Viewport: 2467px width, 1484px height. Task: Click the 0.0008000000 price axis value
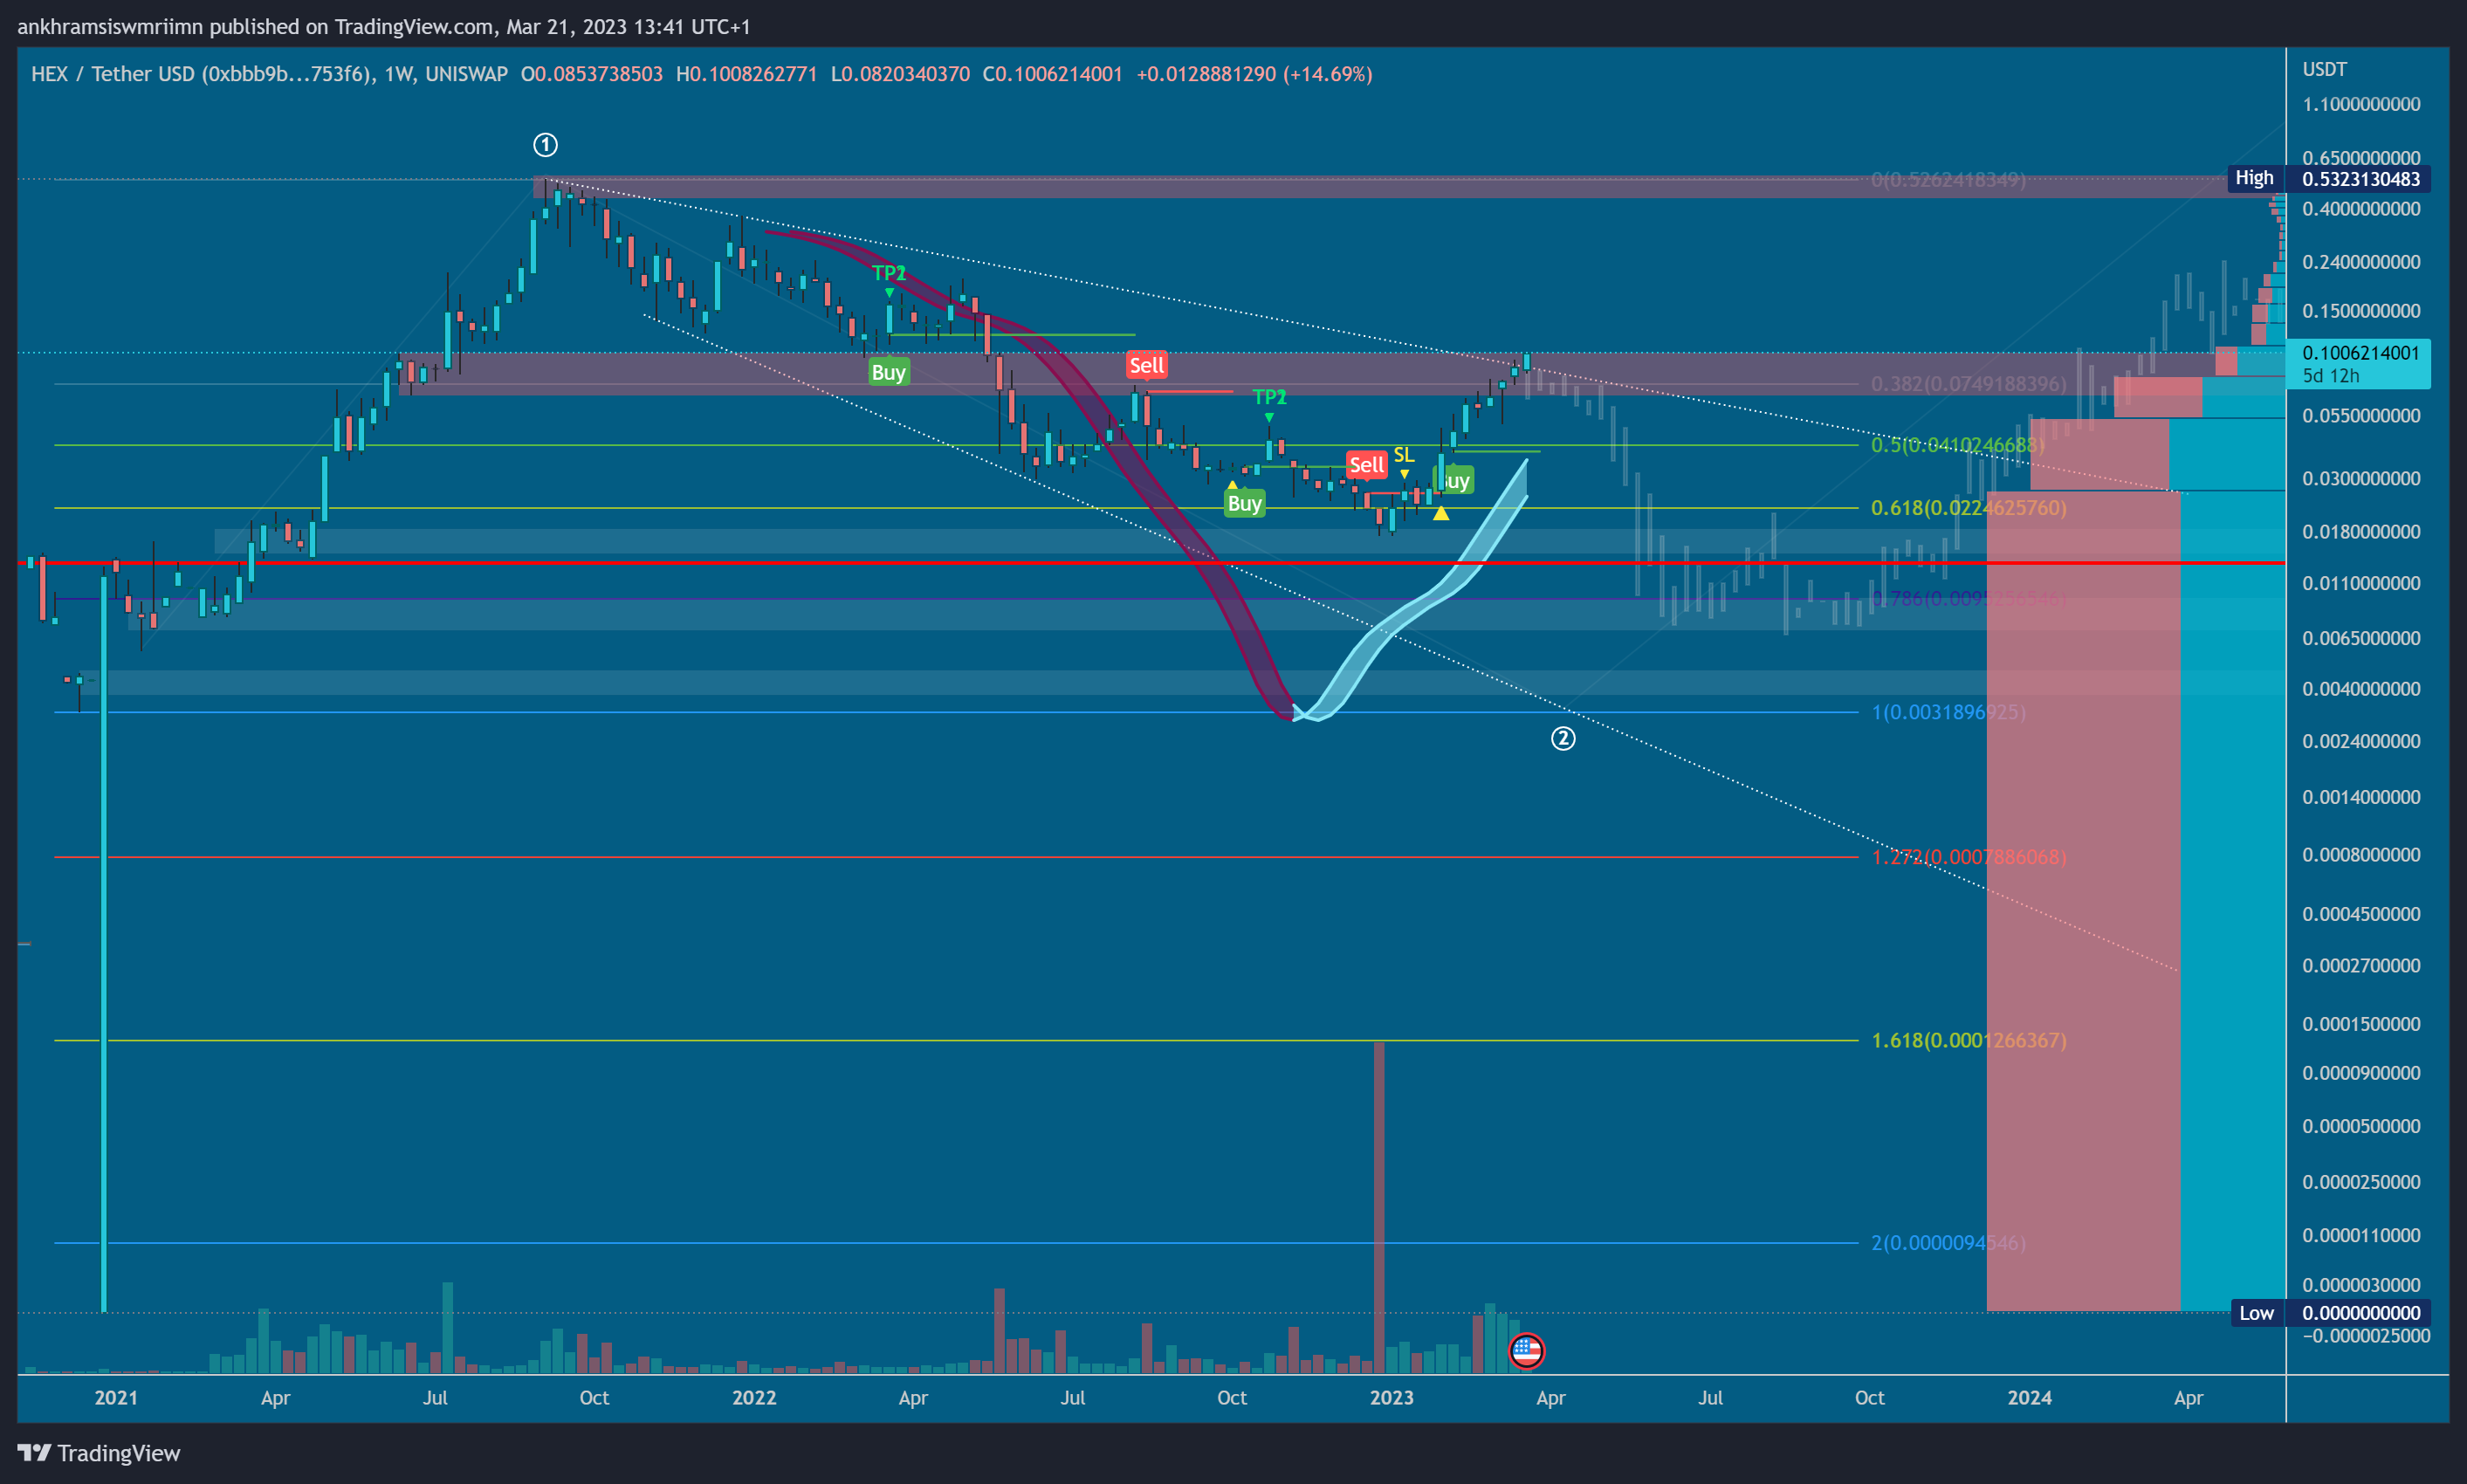pos(2361,855)
